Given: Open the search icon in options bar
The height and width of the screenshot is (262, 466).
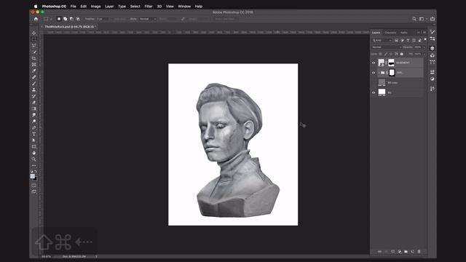Looking at the screenshot, I should (414, 19).
